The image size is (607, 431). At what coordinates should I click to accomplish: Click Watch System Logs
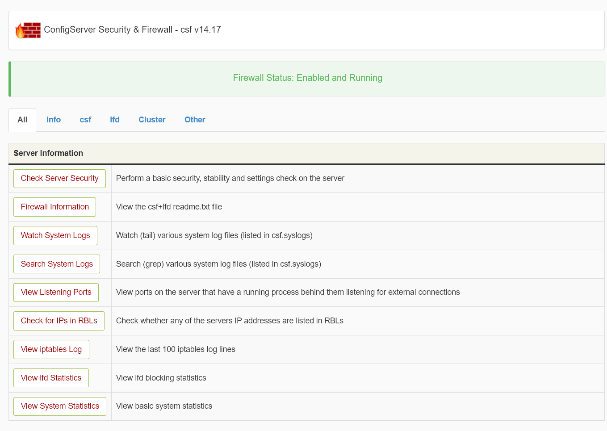point(55,235)
